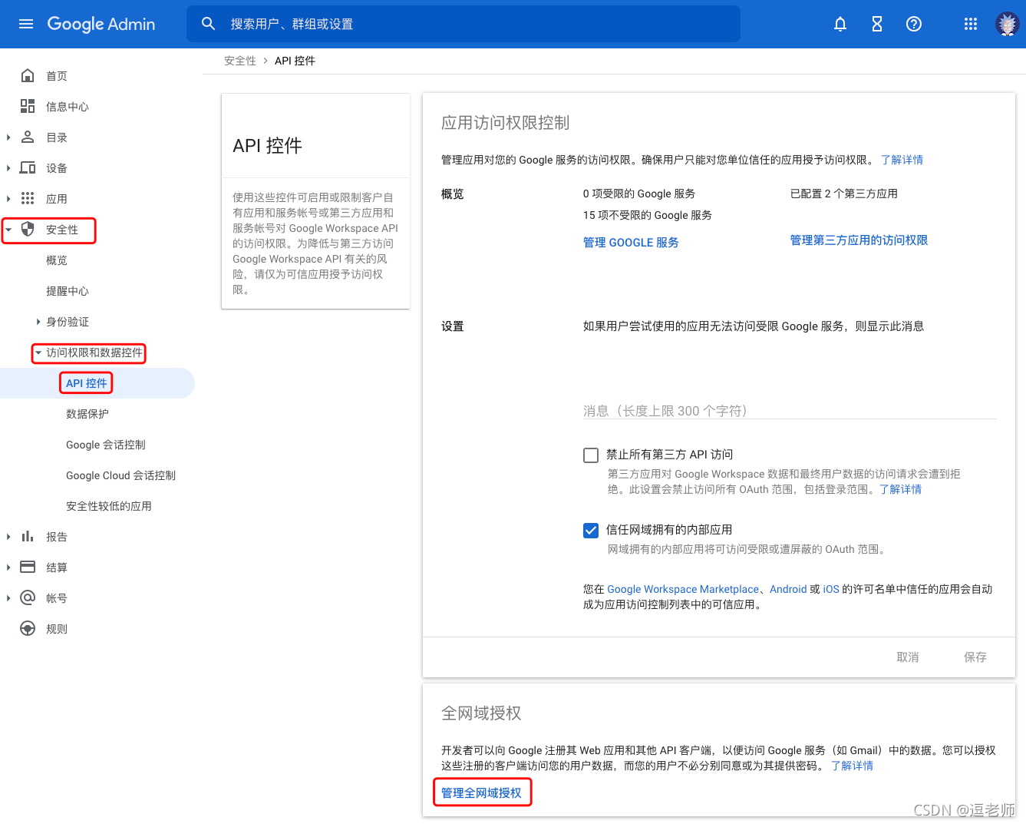Click the 规则 sidebar label
This screenshot has height=824, width=1026.
57,629
